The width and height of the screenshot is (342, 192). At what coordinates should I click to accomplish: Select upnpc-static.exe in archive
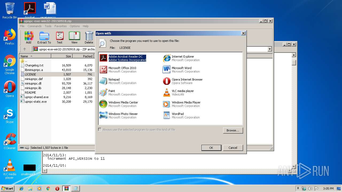57,102
